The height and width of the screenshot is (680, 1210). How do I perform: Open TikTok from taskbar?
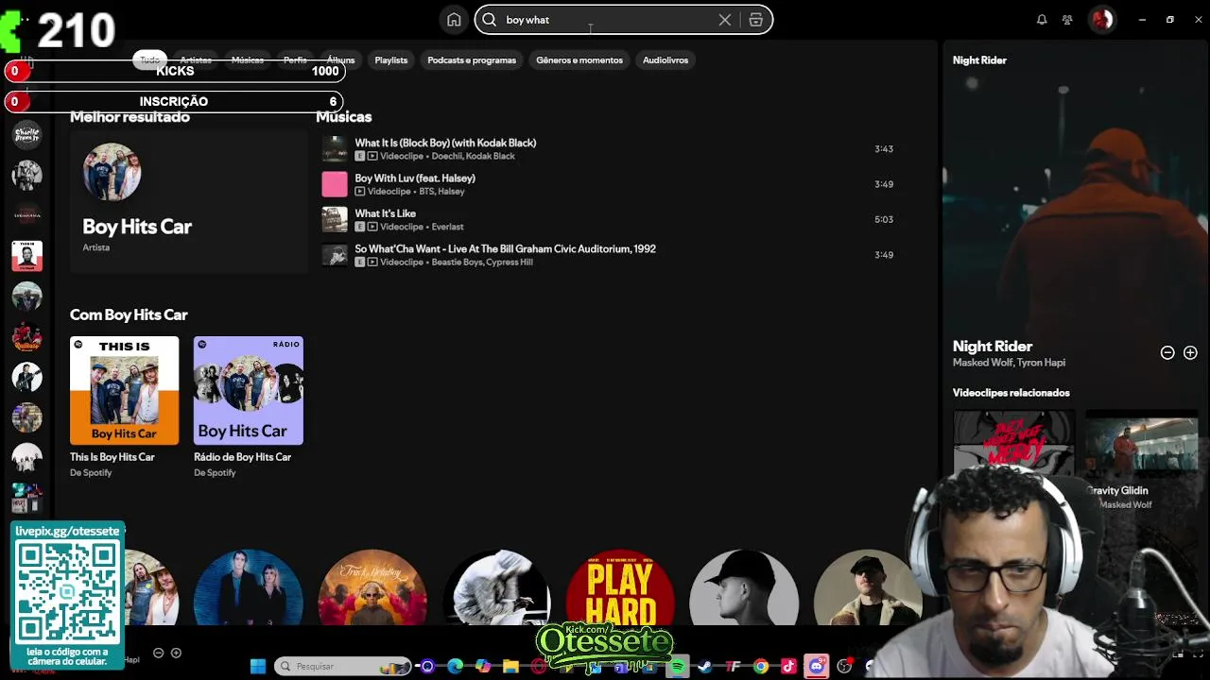click(788, 666)
